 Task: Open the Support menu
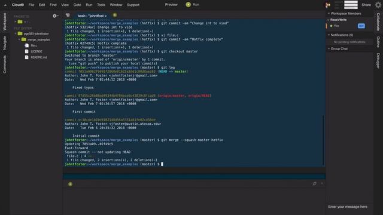133,5
